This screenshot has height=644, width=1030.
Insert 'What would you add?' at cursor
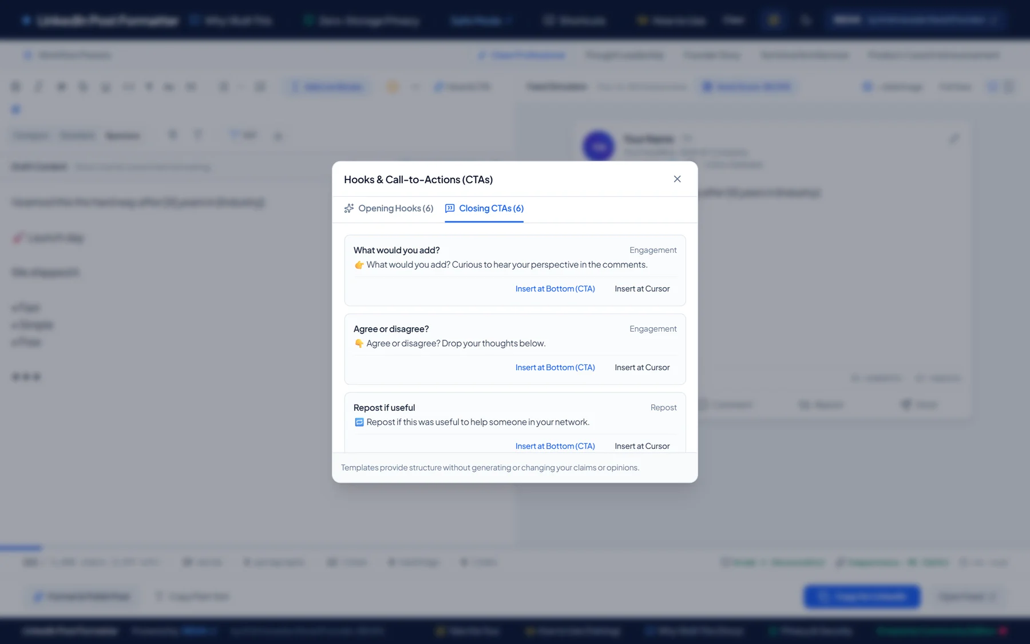(x=642, y=289)
